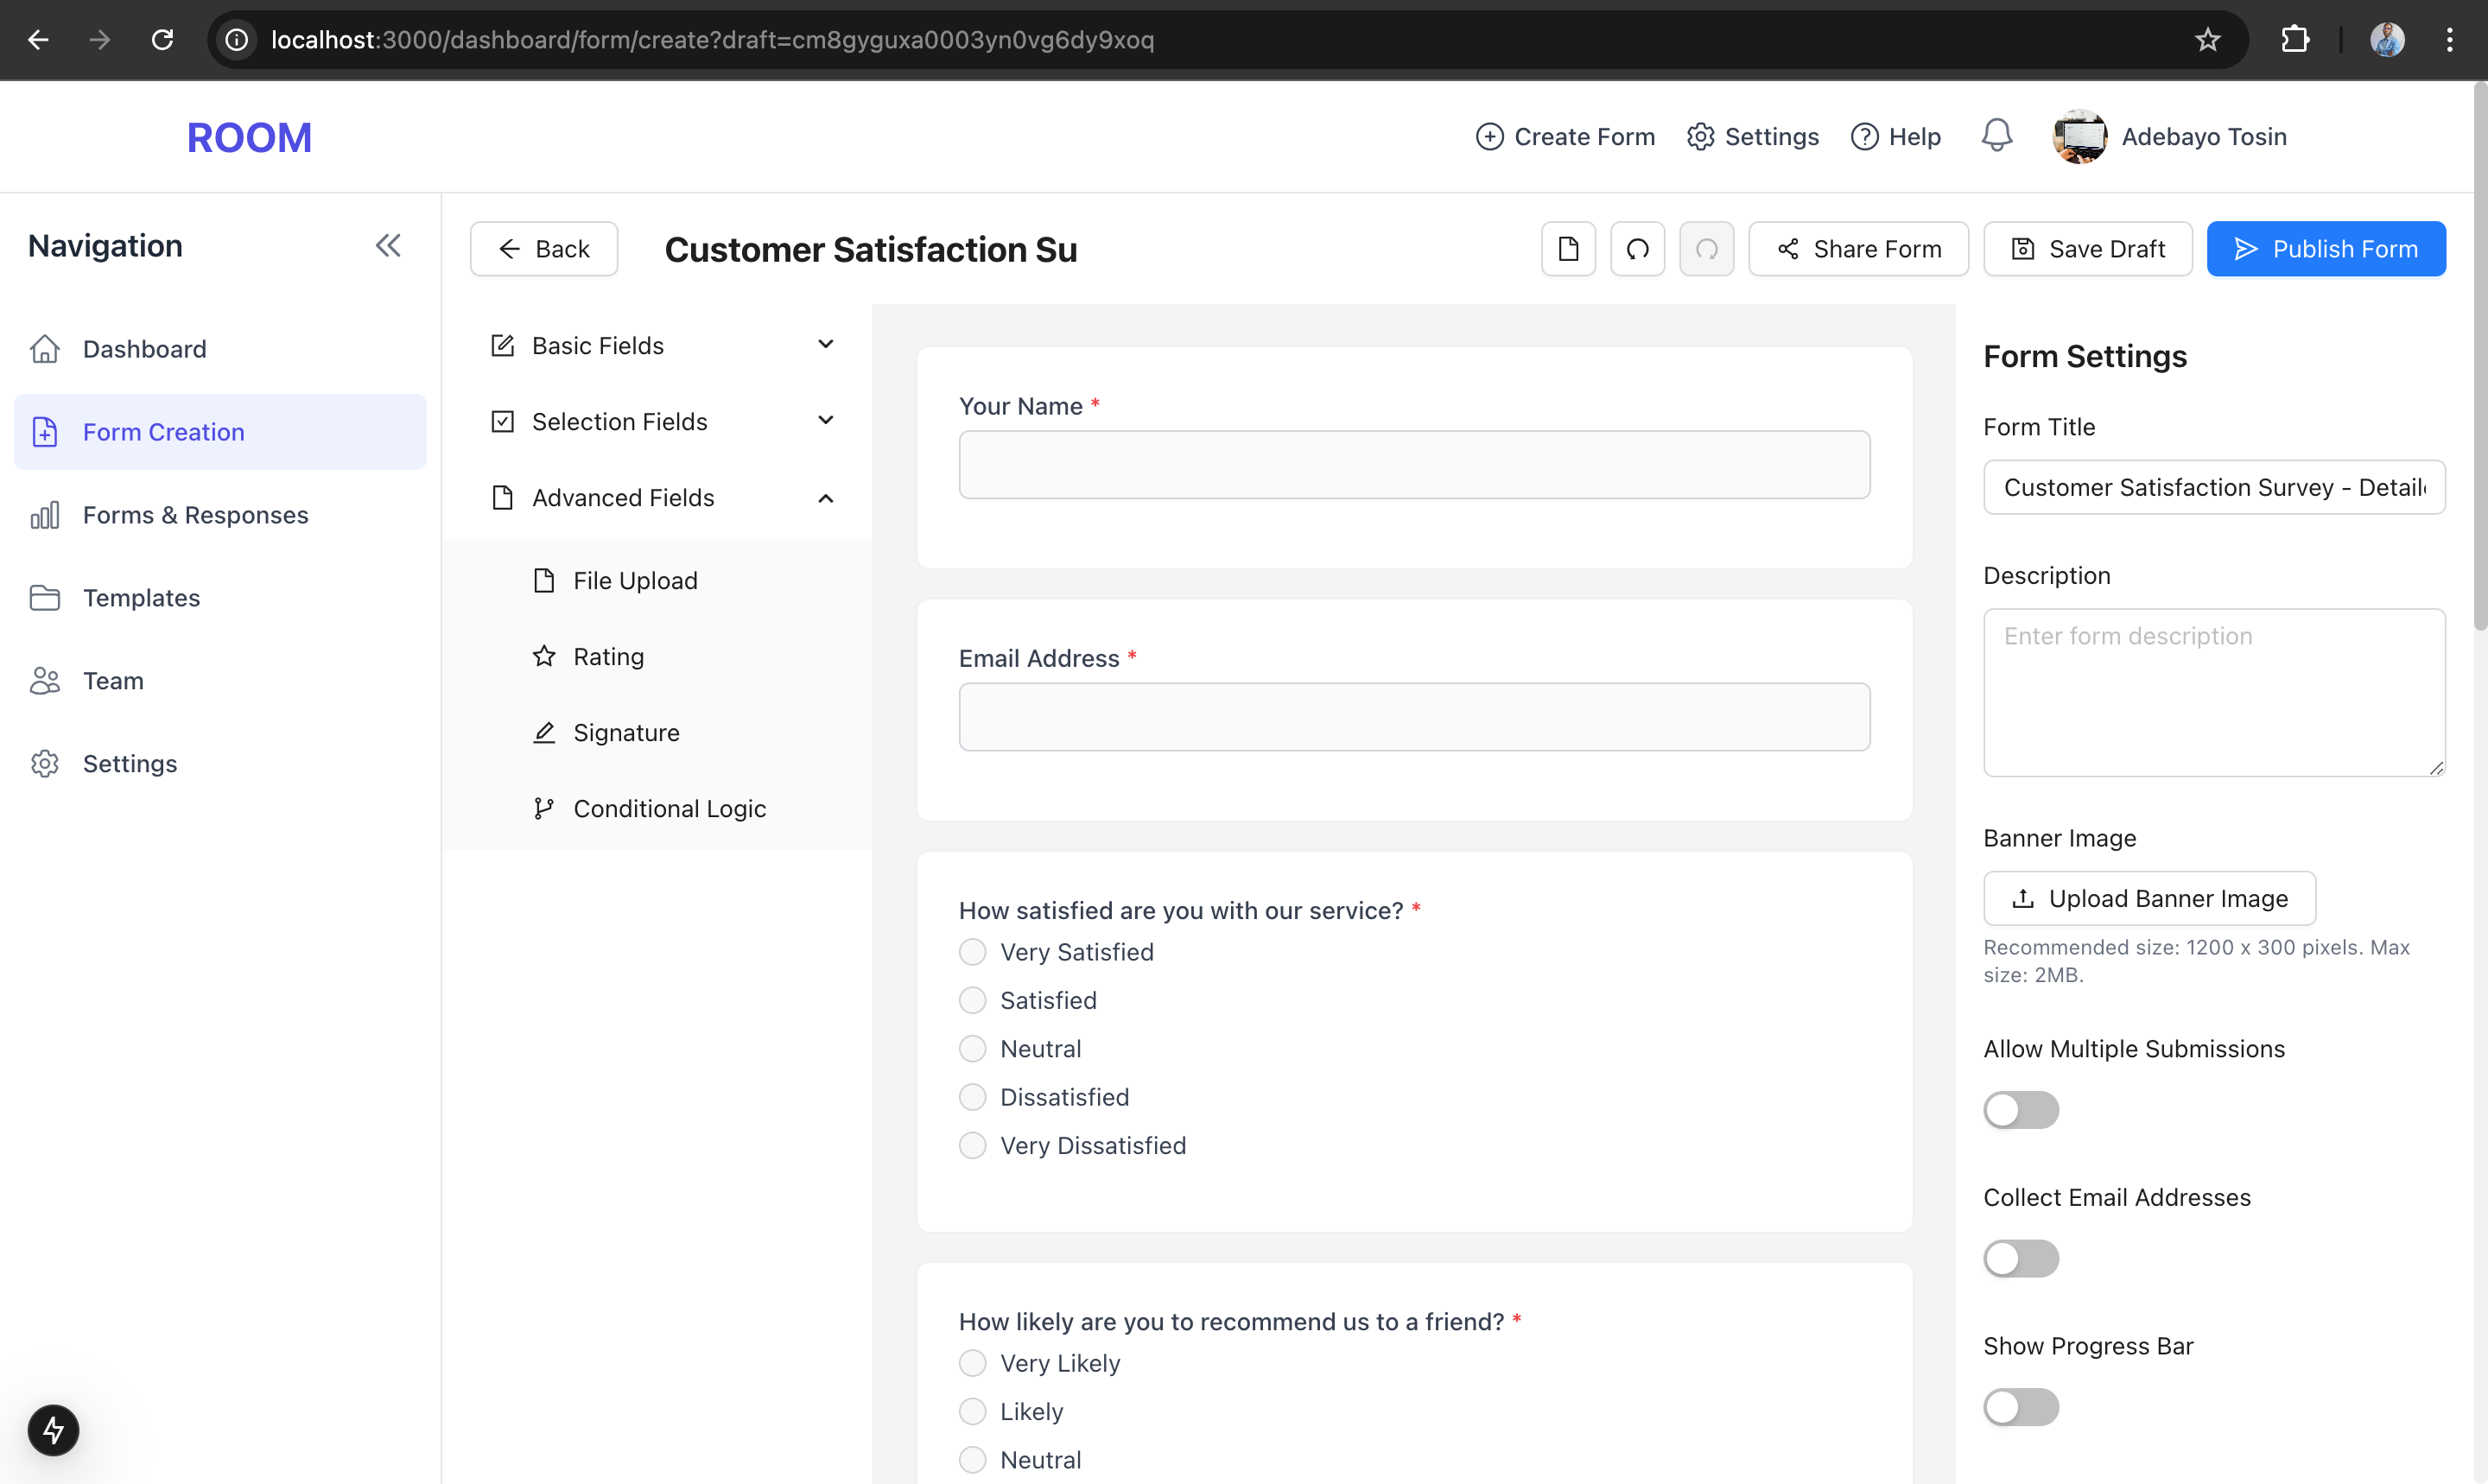Open Templates in the navigation
This screenshot has width=2488, height=1484.
pyautogui.click(x=220, y=598)
